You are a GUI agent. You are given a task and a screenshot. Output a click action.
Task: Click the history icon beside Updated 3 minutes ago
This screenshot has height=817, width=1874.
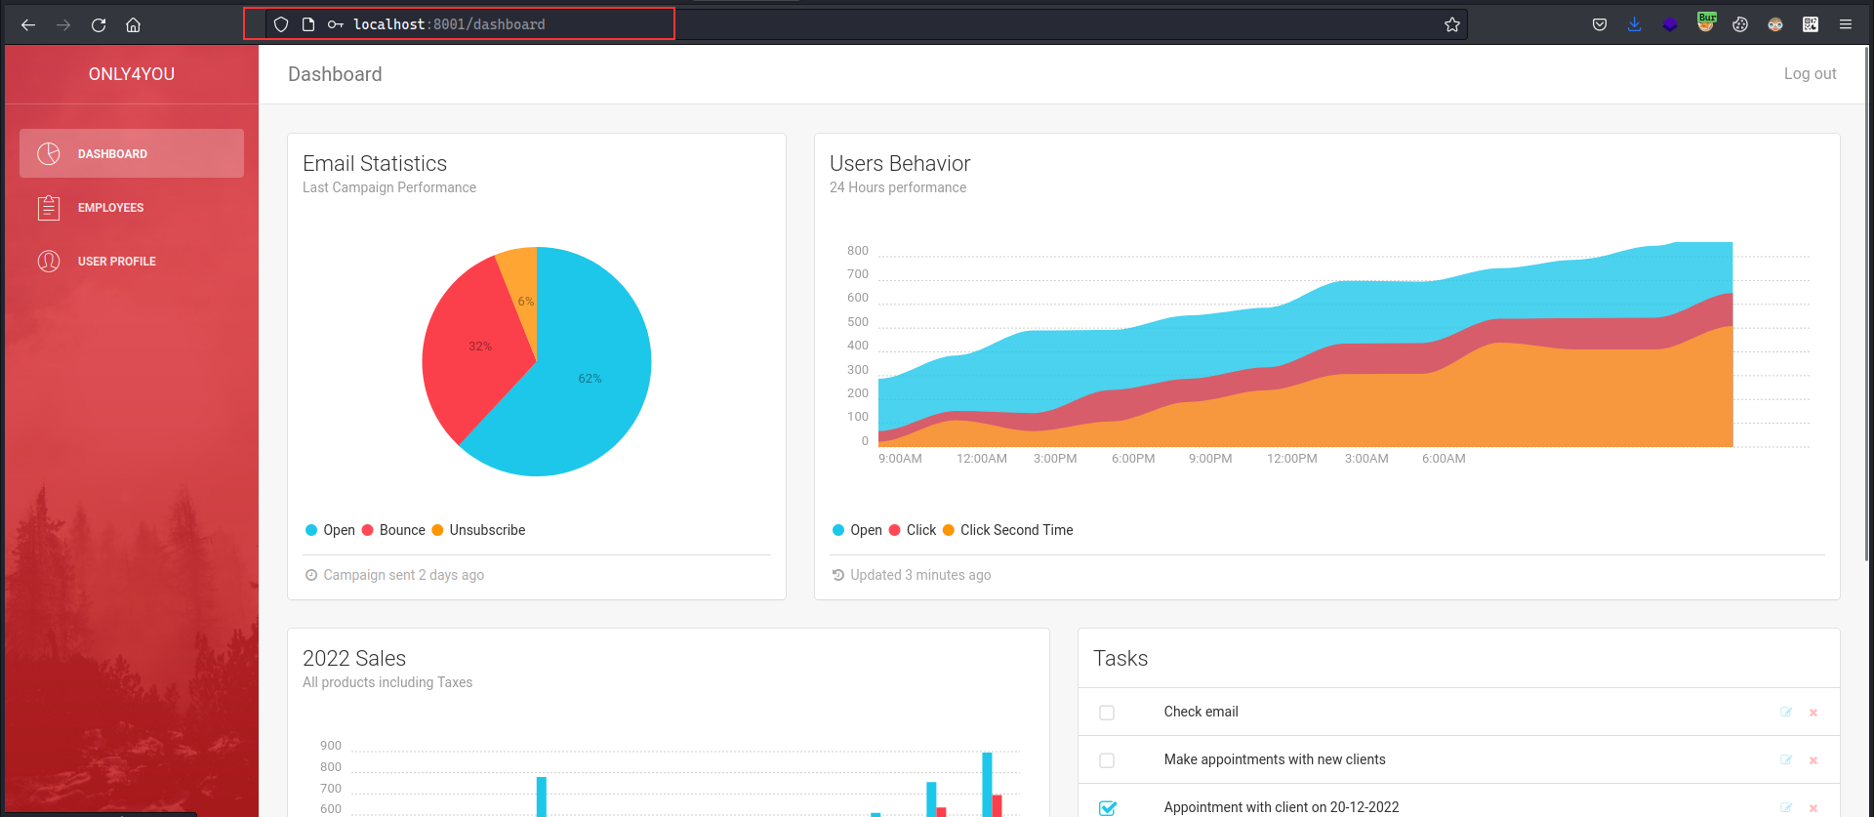point(838,575)
